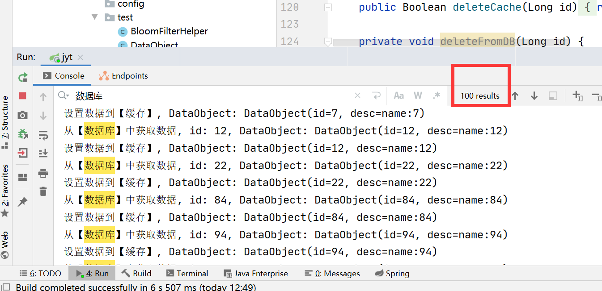Screen dimensions: 602x291
Task: Click cache line with DataObject id=7
Action: (244, 113)
